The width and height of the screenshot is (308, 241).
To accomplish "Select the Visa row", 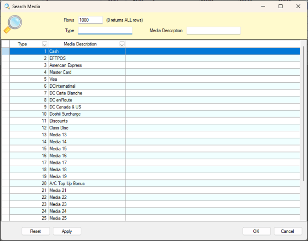I will point(154,79).
